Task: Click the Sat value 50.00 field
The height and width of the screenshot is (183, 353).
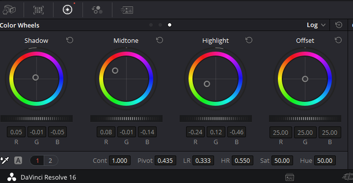Action: pyautogui.click(x=282, y=161)
